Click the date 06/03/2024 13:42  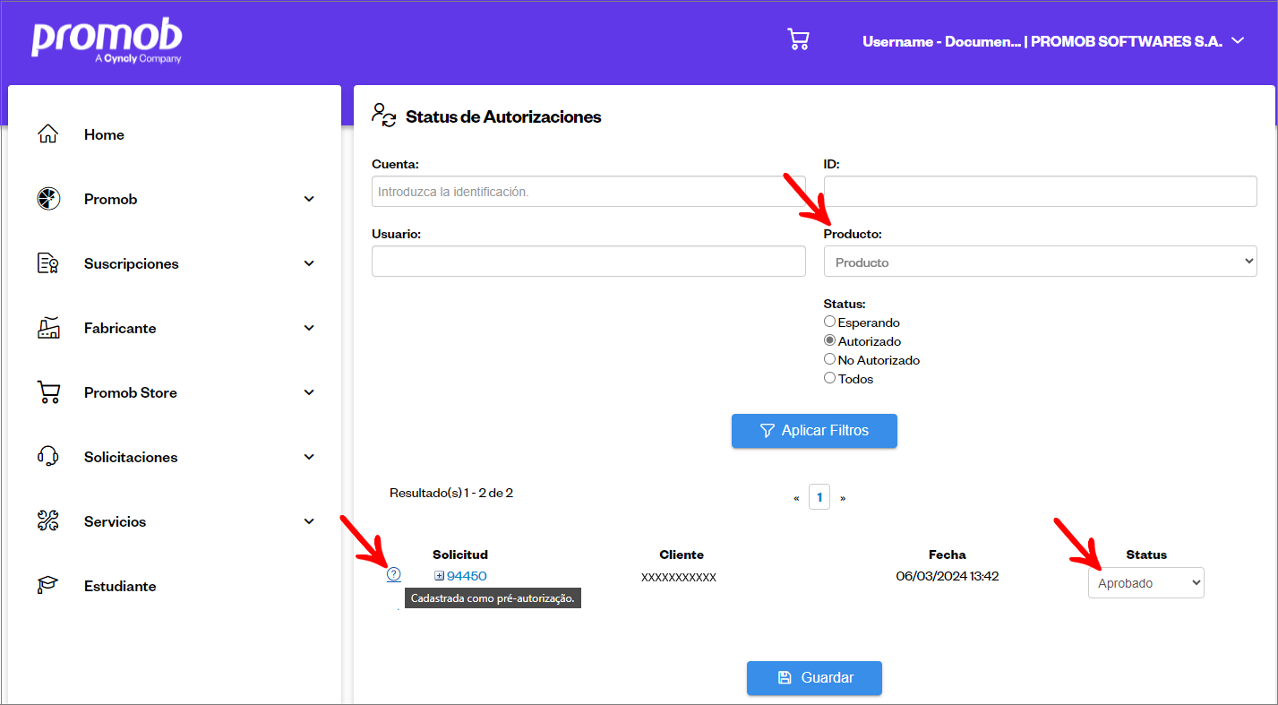[948, 576]
